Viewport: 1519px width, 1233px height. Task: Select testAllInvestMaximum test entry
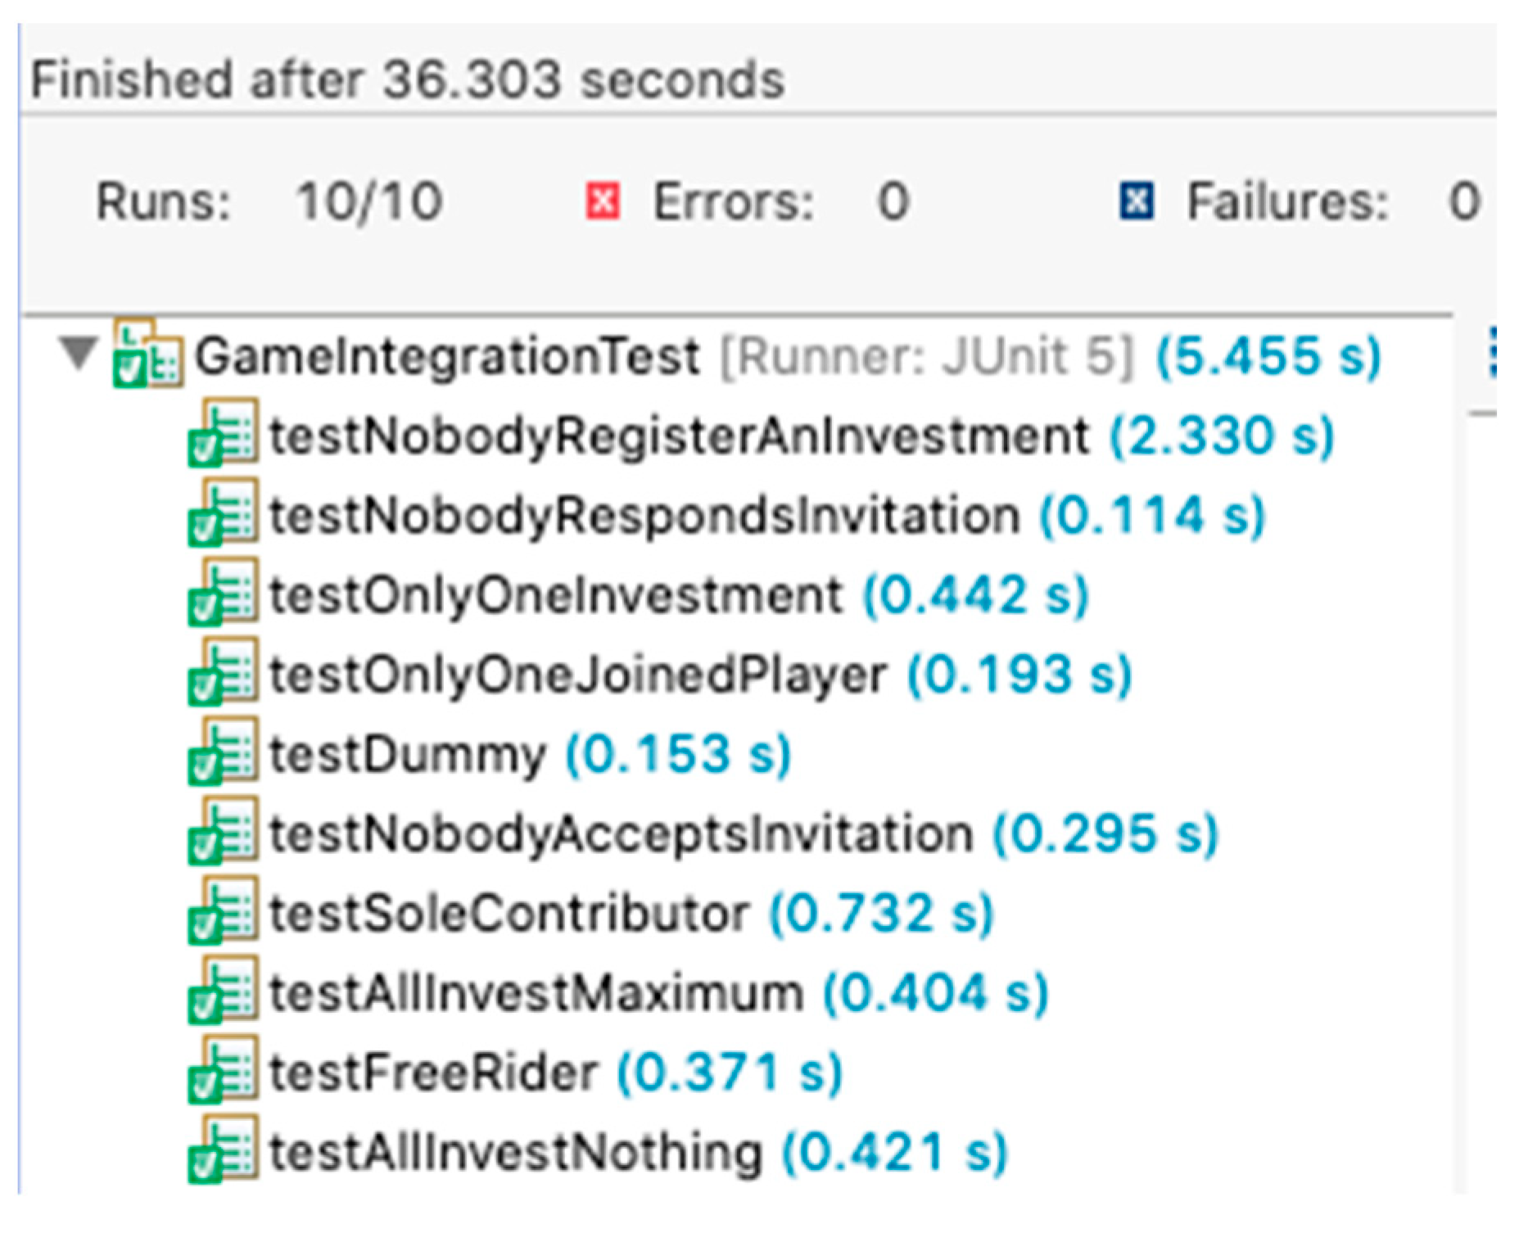tap(536, 993)
